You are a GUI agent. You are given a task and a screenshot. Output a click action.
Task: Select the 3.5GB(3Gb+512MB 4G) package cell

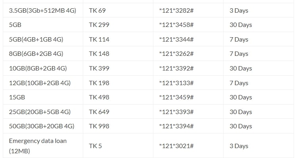click(42, 10)
